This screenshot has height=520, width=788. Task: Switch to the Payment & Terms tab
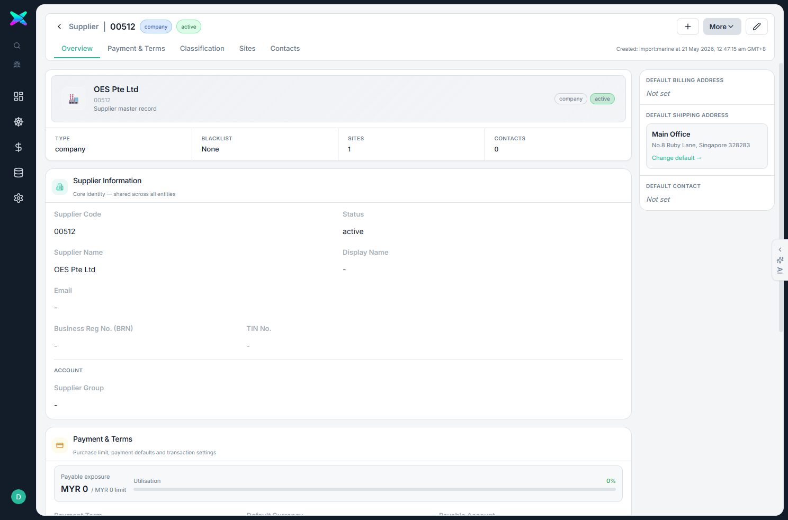(x=136, y=48)
